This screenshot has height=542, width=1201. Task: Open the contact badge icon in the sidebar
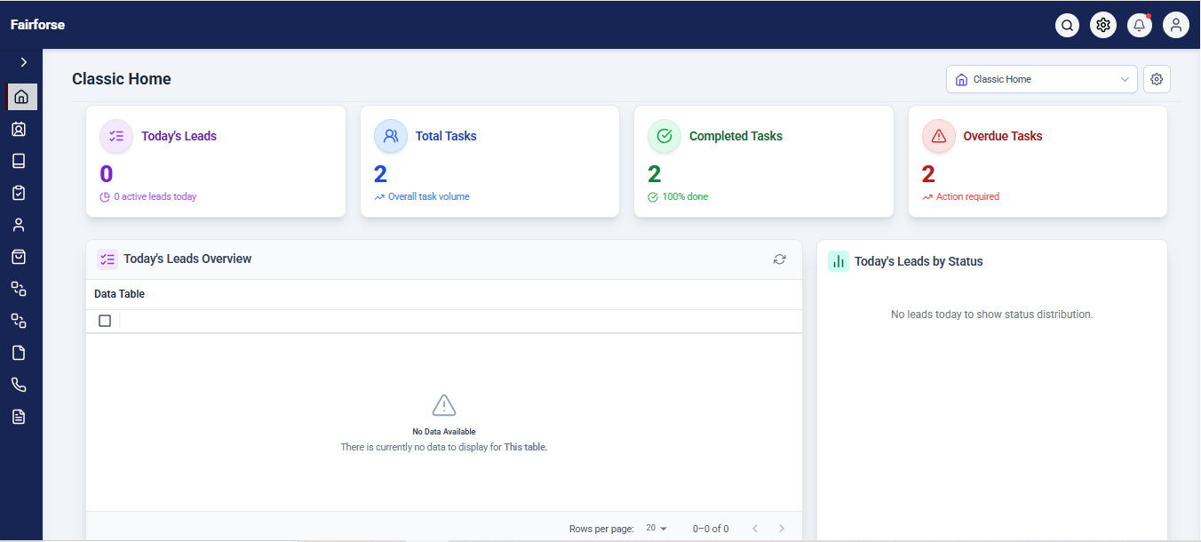(19, 129)
